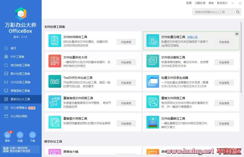This screenshot has width=244, height=157.
Task: Focus the 搜索您想要的办公工具 search field
Action: tap(216, 12)
